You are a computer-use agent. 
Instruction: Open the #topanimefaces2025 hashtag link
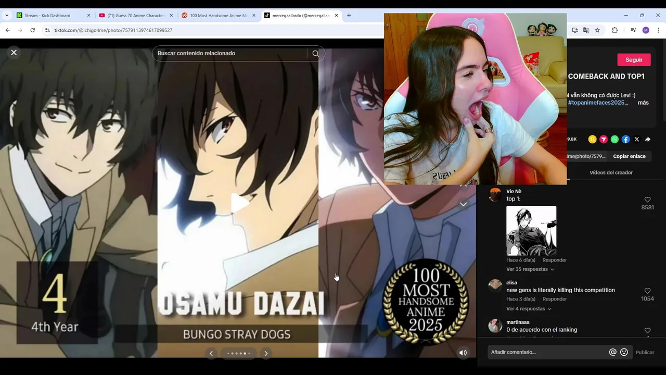click(x=598, y=103)
